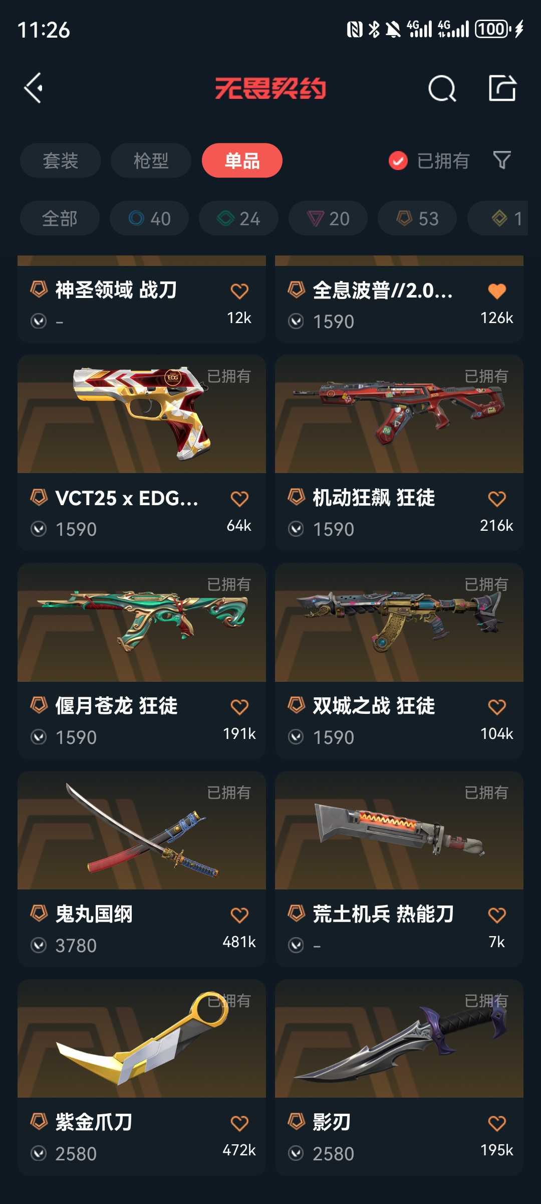The image size is (541, 1204).
Task: Switch to the 套装 tab
Action: coord(61,161)
